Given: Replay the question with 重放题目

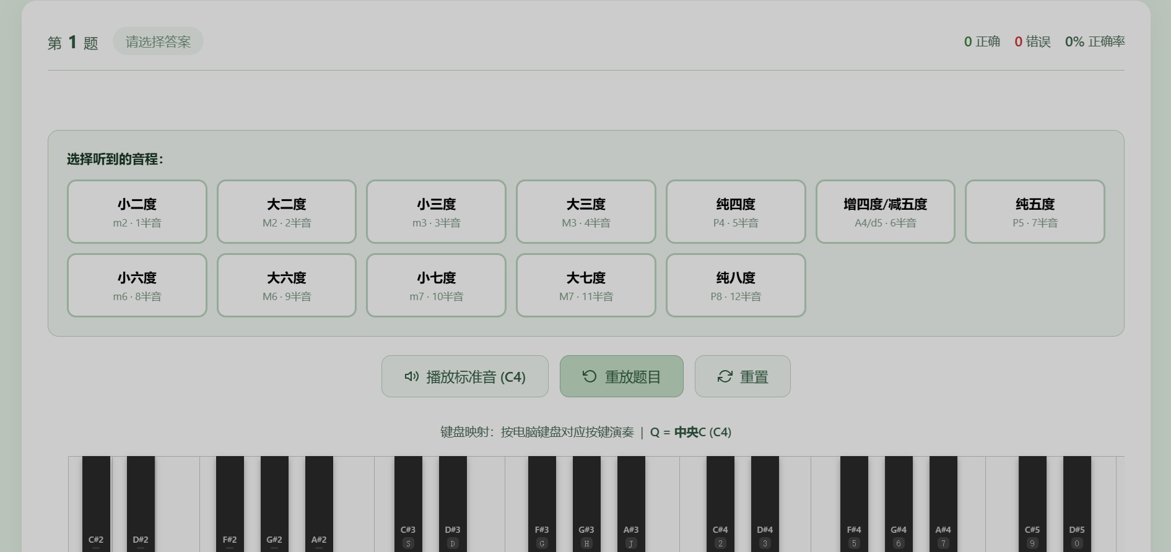Looking at the screenshot, I should [622, 376].
